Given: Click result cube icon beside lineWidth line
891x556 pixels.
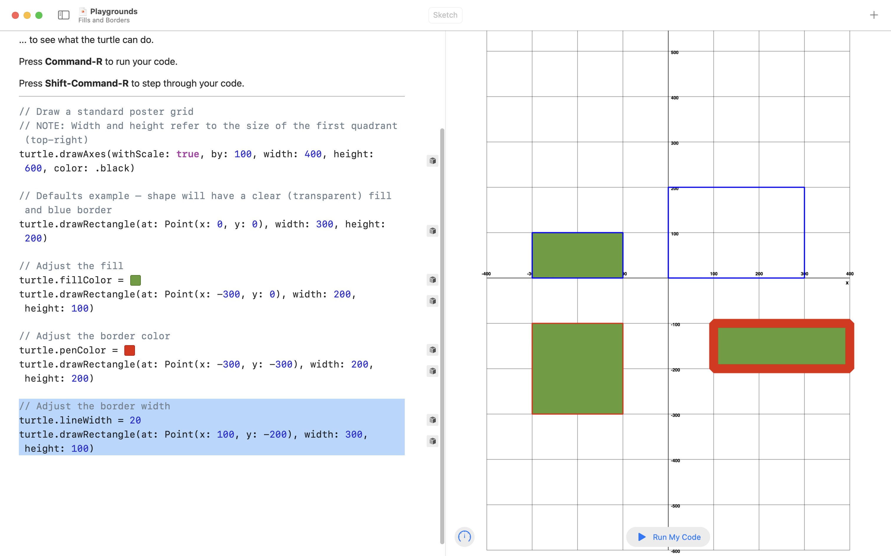Looking at the screenshot, I should [x=433, y=420].
